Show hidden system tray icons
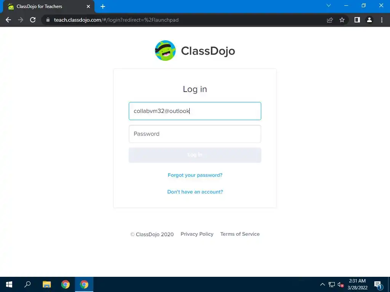The width and height of the screenshot is (390, 292). (322, 284)
